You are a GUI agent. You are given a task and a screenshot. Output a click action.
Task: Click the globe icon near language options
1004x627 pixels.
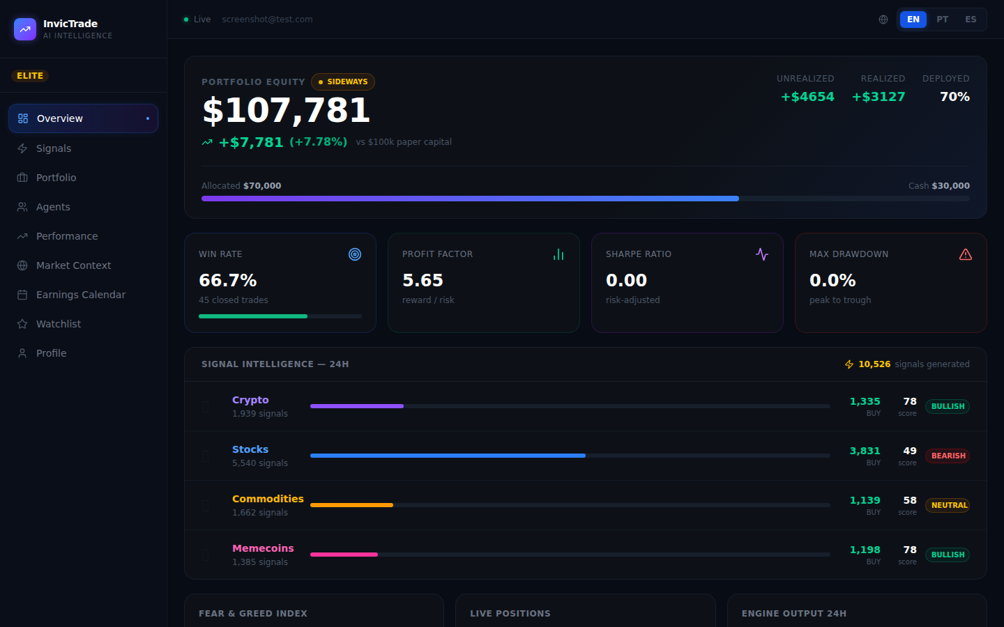point(883,20)
